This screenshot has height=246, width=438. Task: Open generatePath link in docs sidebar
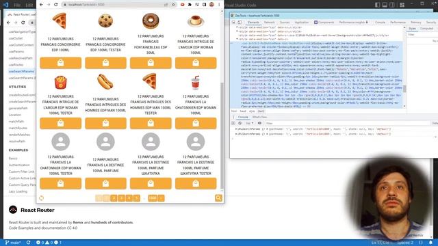tap(18, 108)
